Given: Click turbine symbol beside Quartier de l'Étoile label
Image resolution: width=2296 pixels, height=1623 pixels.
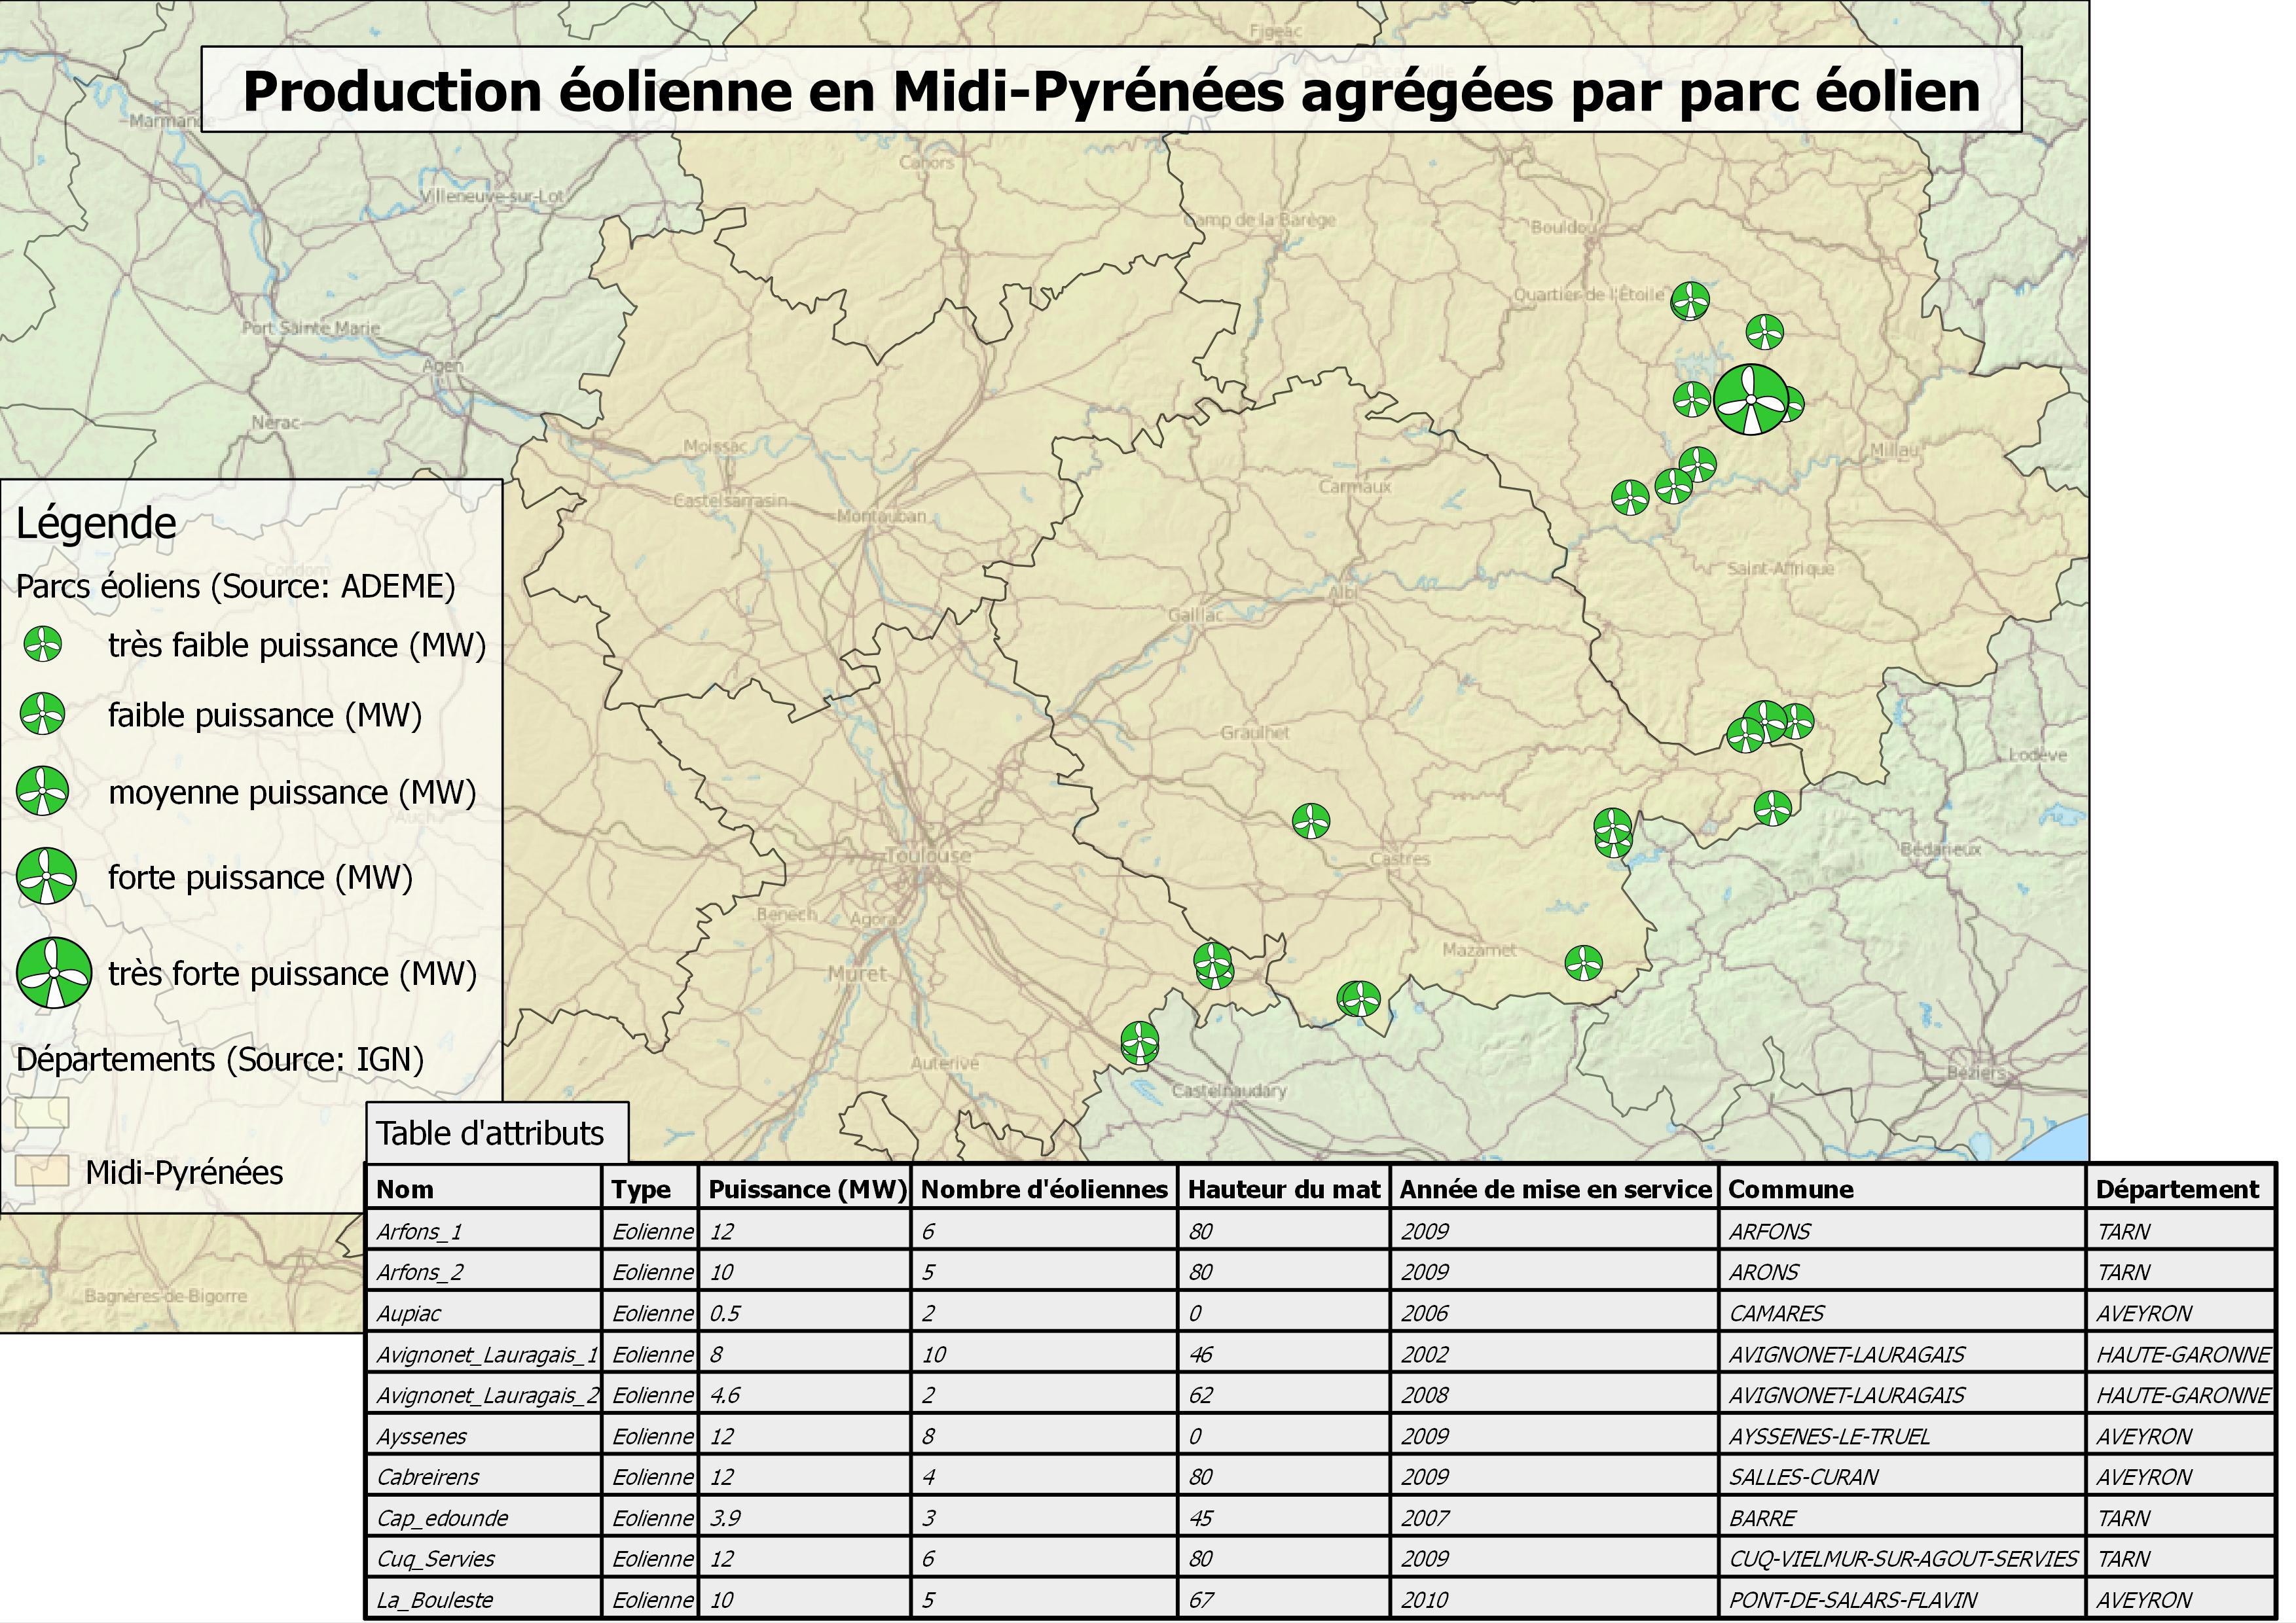Looking at the screenshot, I should 1690,300.
